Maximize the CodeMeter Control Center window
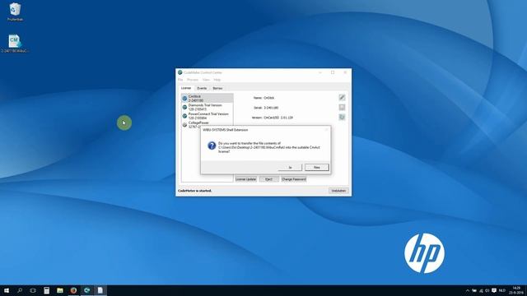The width and height of the screenshot is (527, 296). tap(333, 72)
